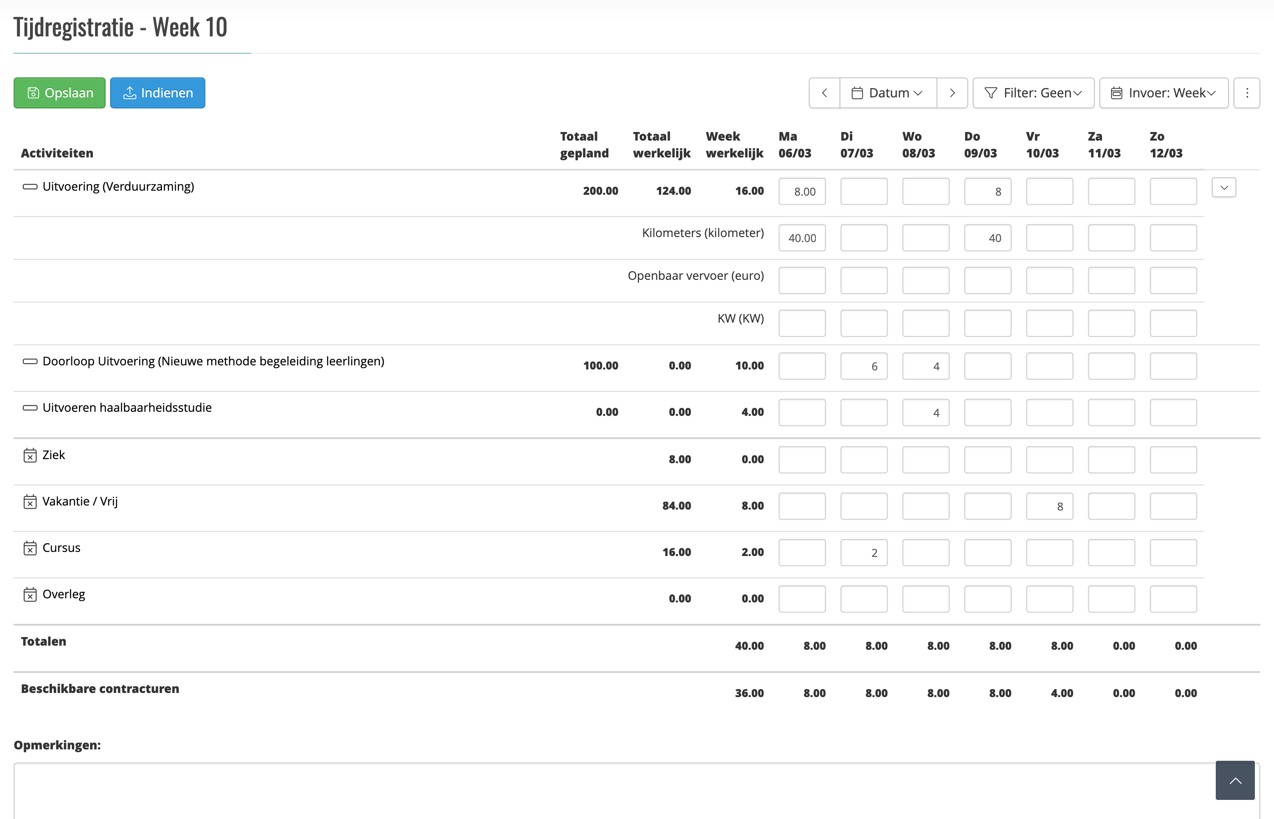Viewport: 1274px width, 819px height.
Task: Open the Invoer: Week dropdown
Action: (1163, 93)
